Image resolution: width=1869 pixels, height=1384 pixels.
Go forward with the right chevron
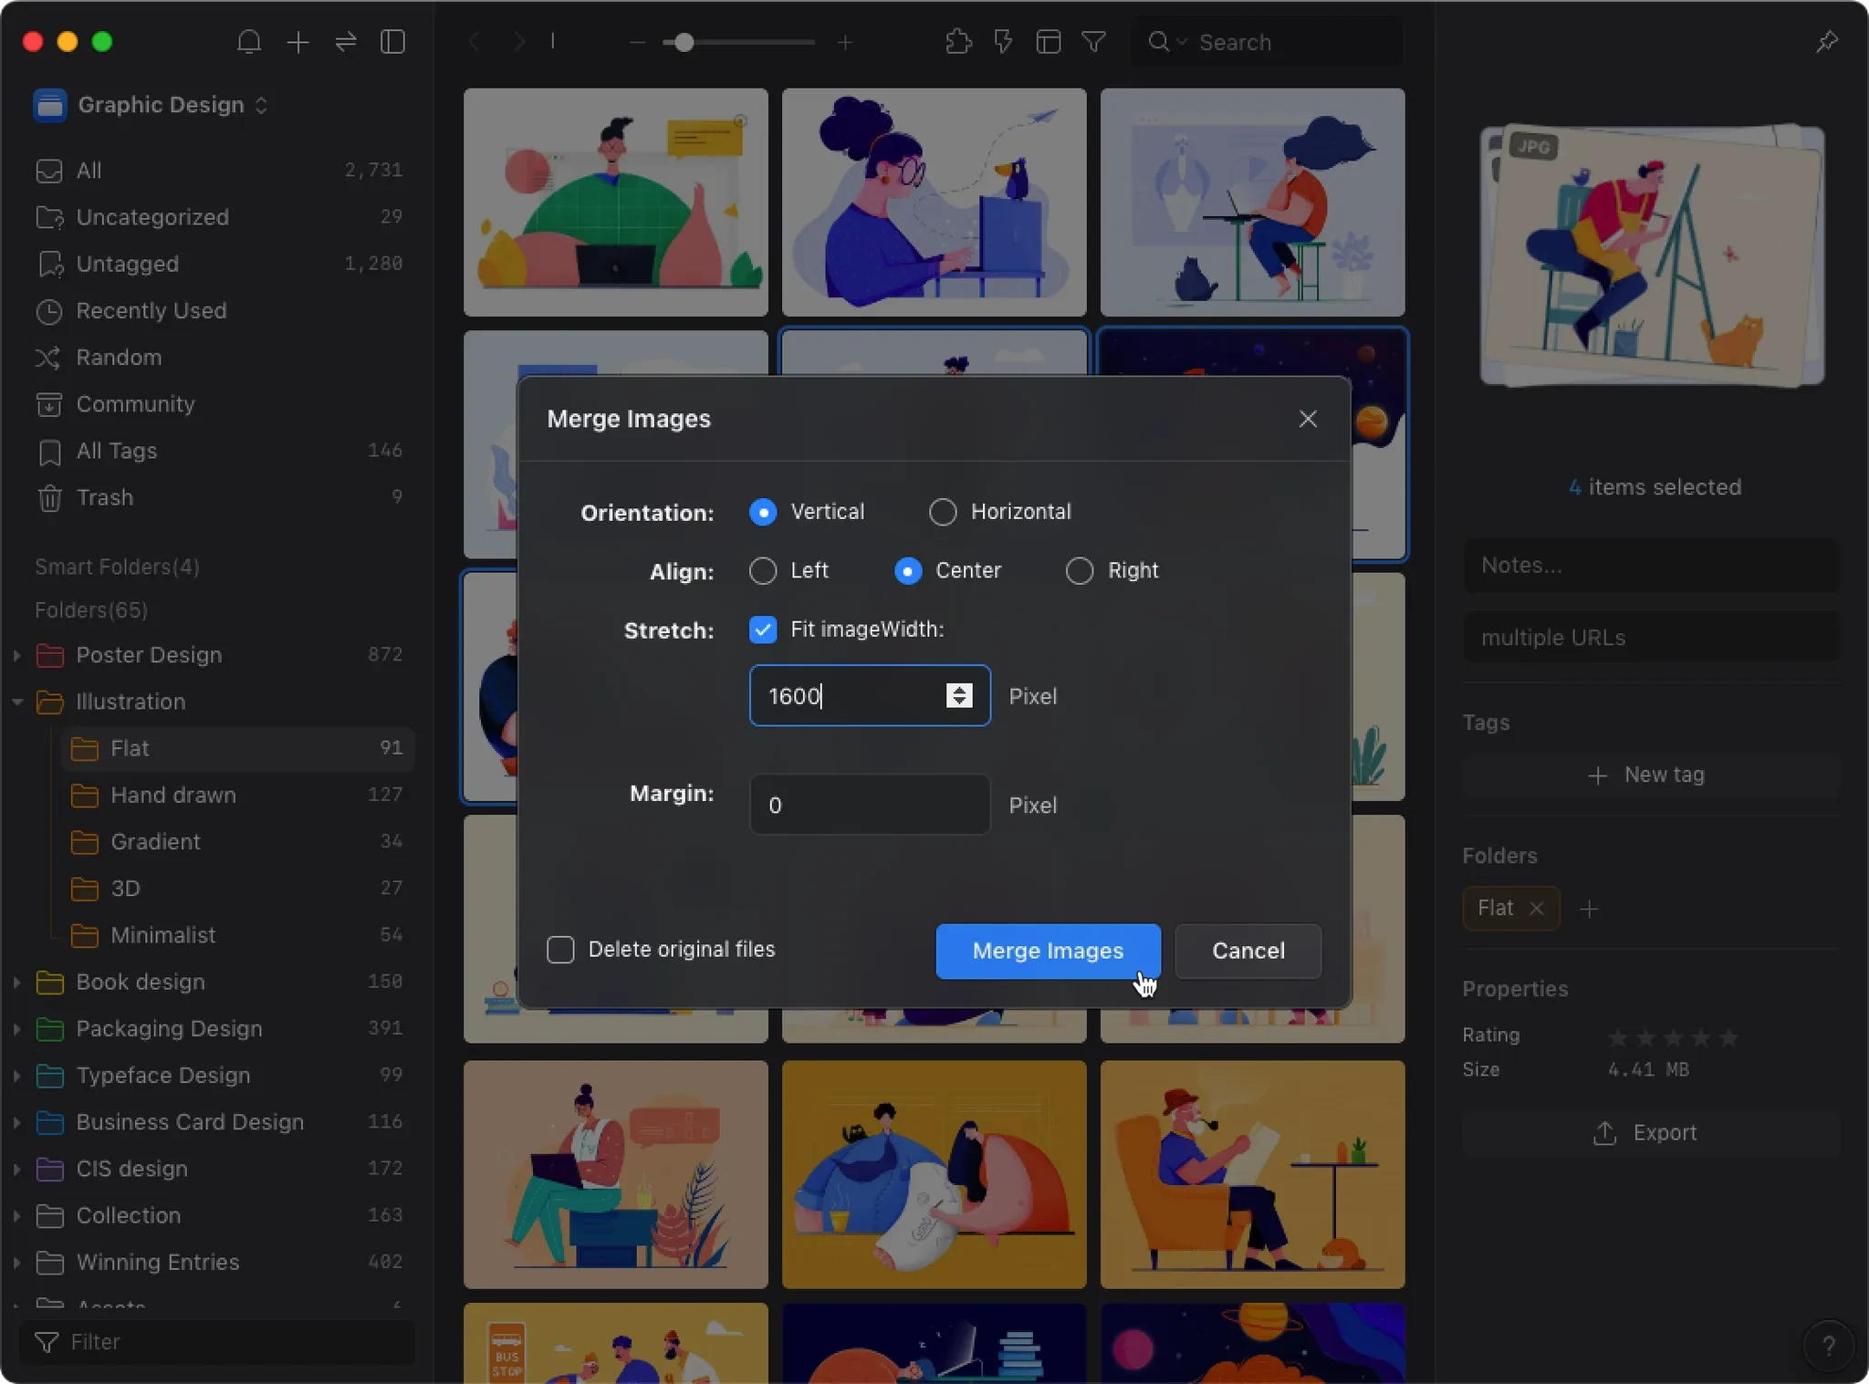[x=518, y=42]
